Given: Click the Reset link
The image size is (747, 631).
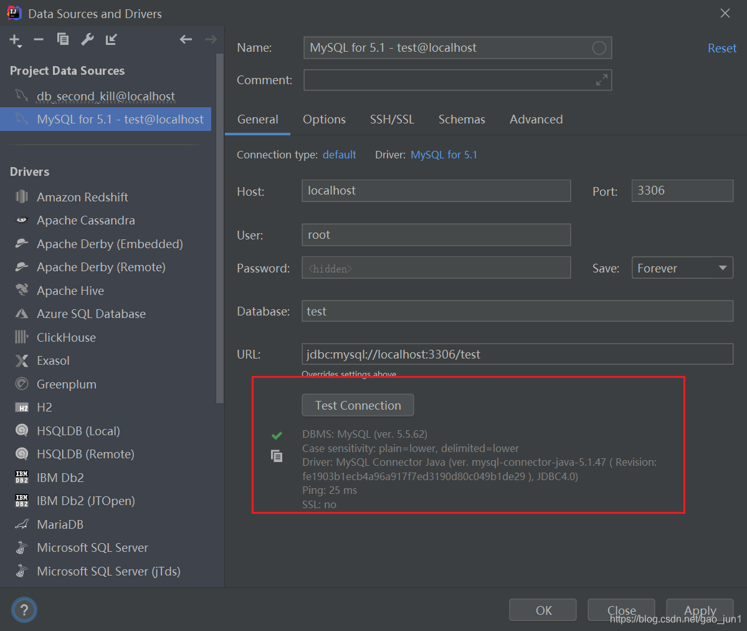Looking at the screenshot, I should tap(721, 48).
